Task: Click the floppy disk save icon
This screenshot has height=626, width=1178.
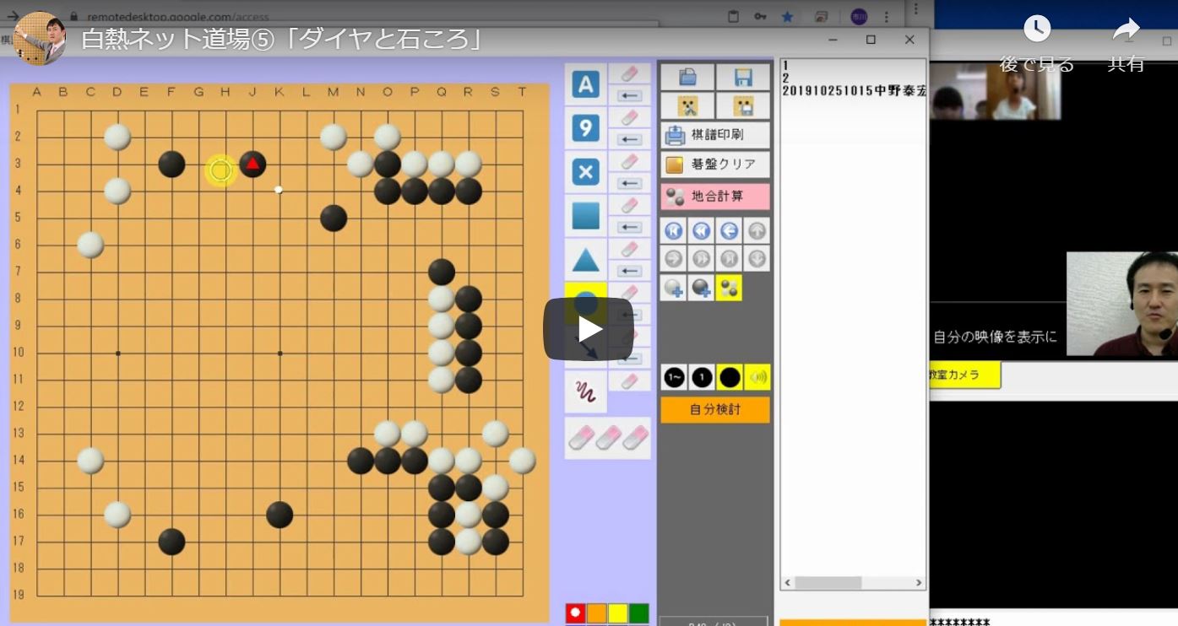Action: coord(743,78)
